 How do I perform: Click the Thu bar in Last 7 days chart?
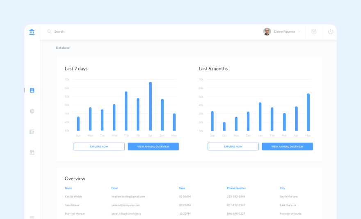[126, 111]
